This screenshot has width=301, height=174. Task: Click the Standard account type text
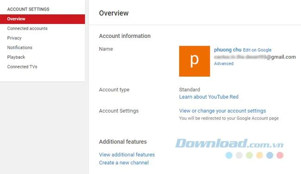click(x=189, y=90)
